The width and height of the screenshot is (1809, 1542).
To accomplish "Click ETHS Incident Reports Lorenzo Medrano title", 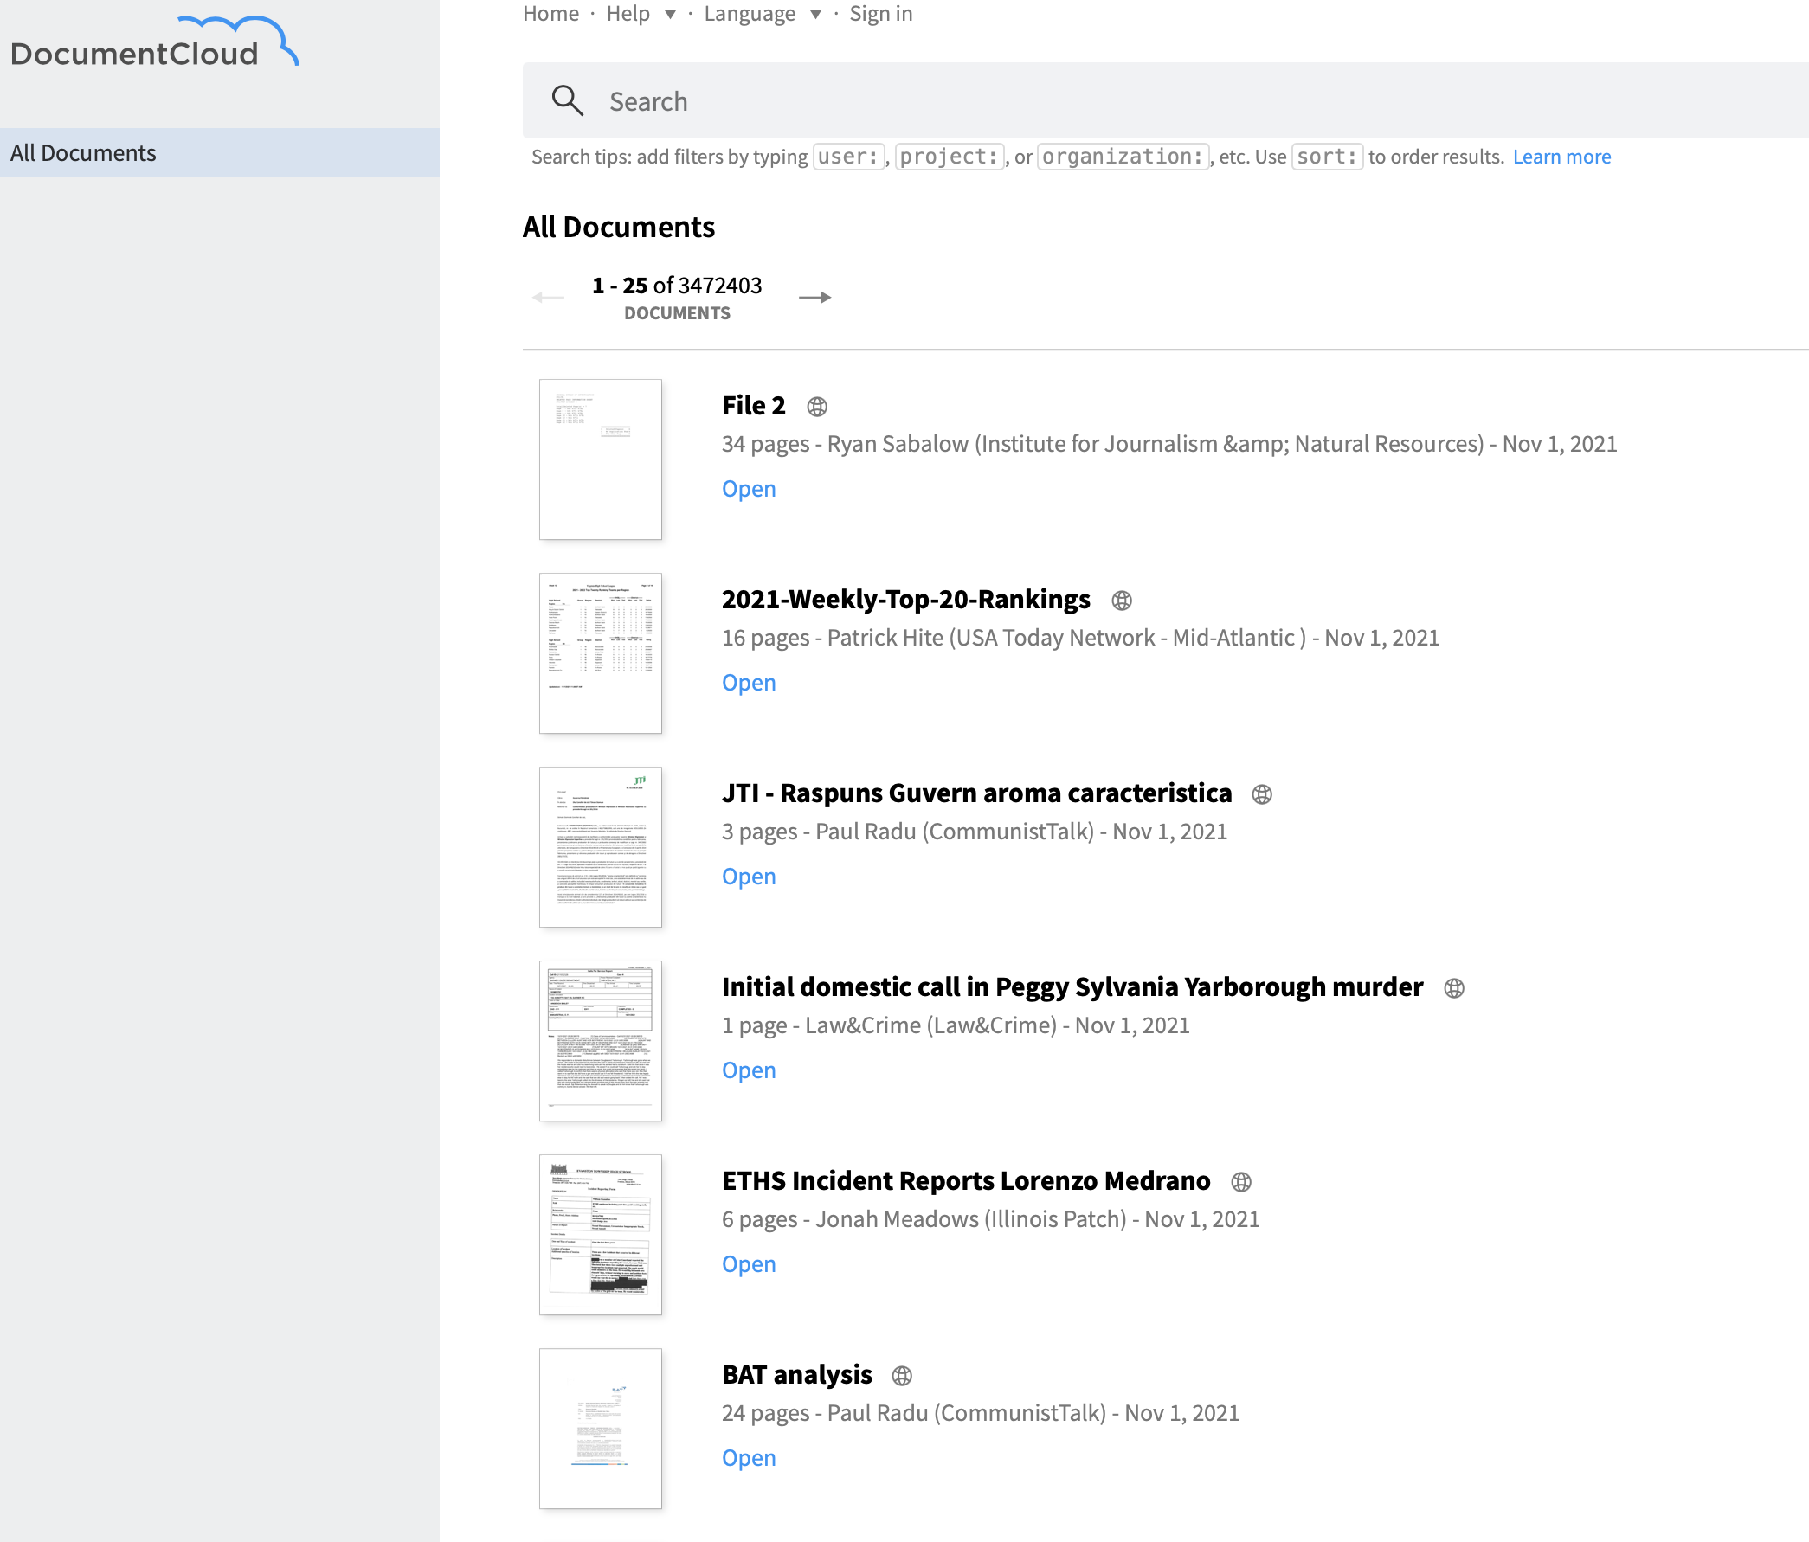I will click(x=967, y=1180).
